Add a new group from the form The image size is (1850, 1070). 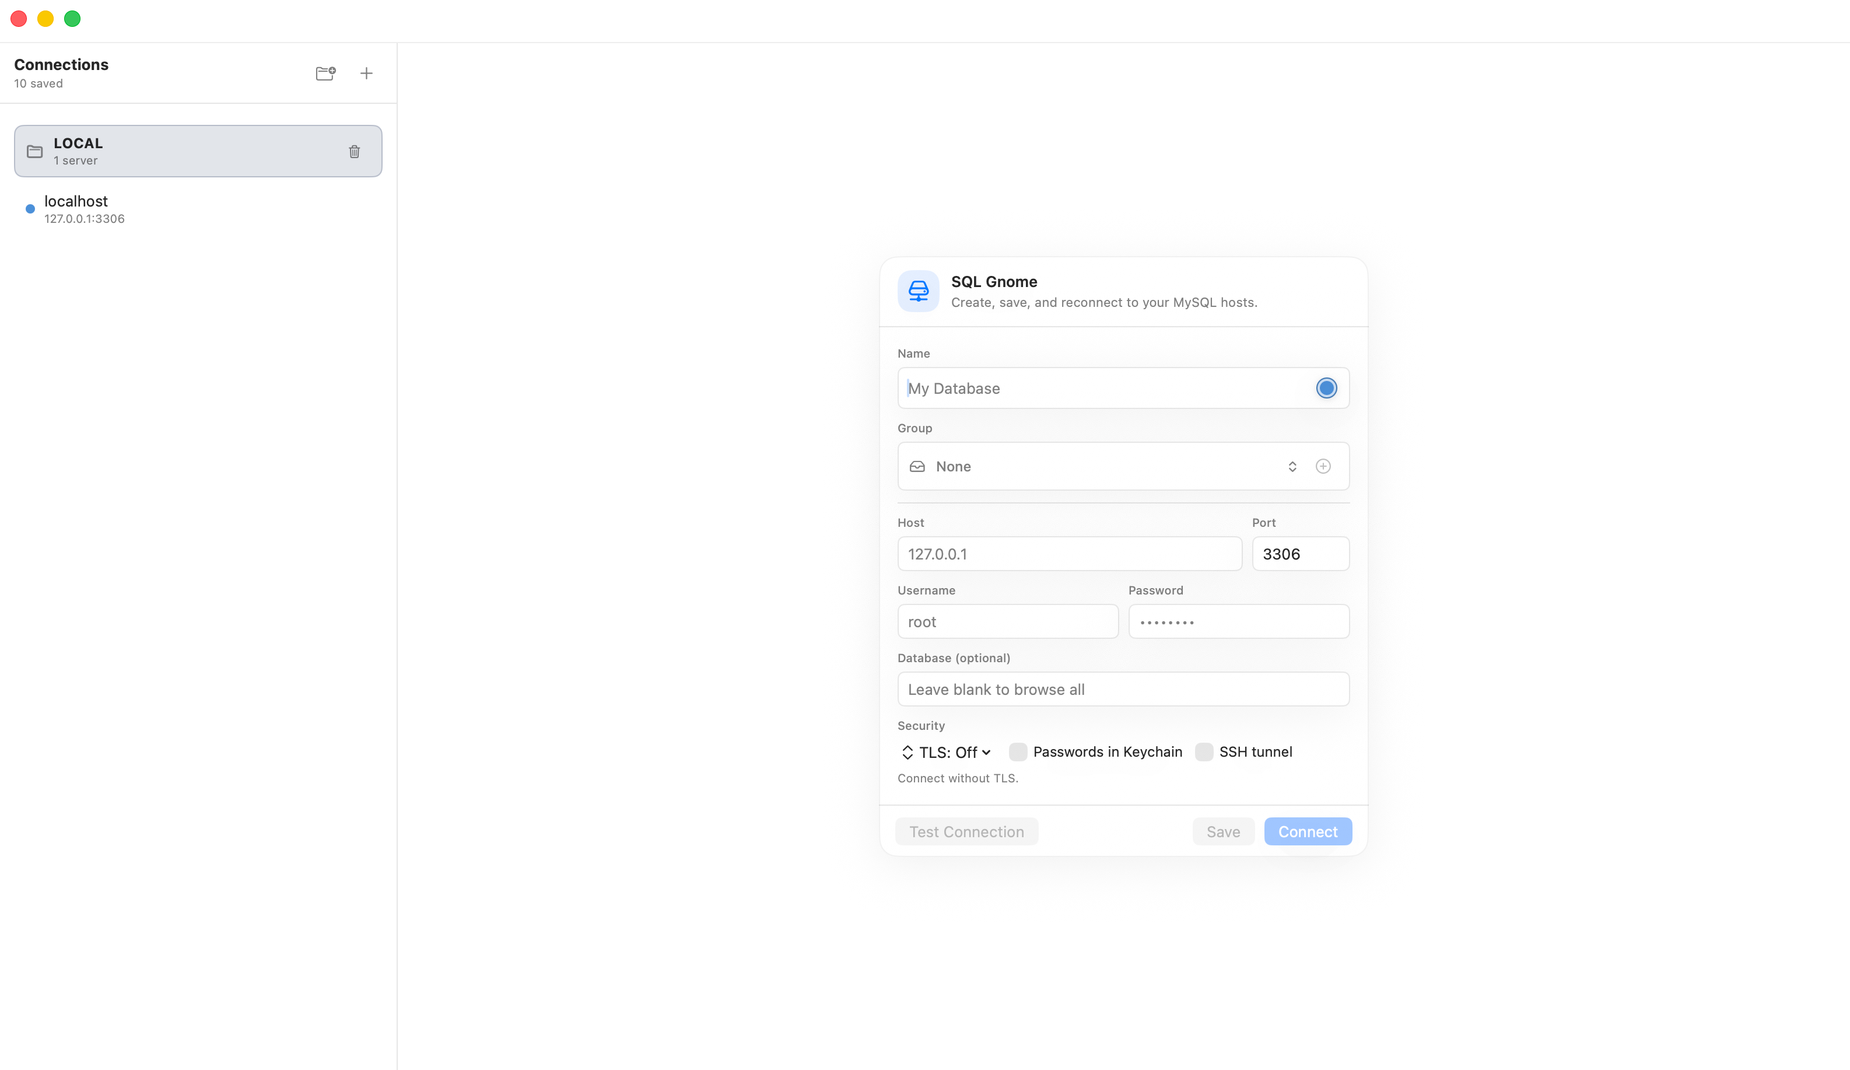tap(1323, 466)
